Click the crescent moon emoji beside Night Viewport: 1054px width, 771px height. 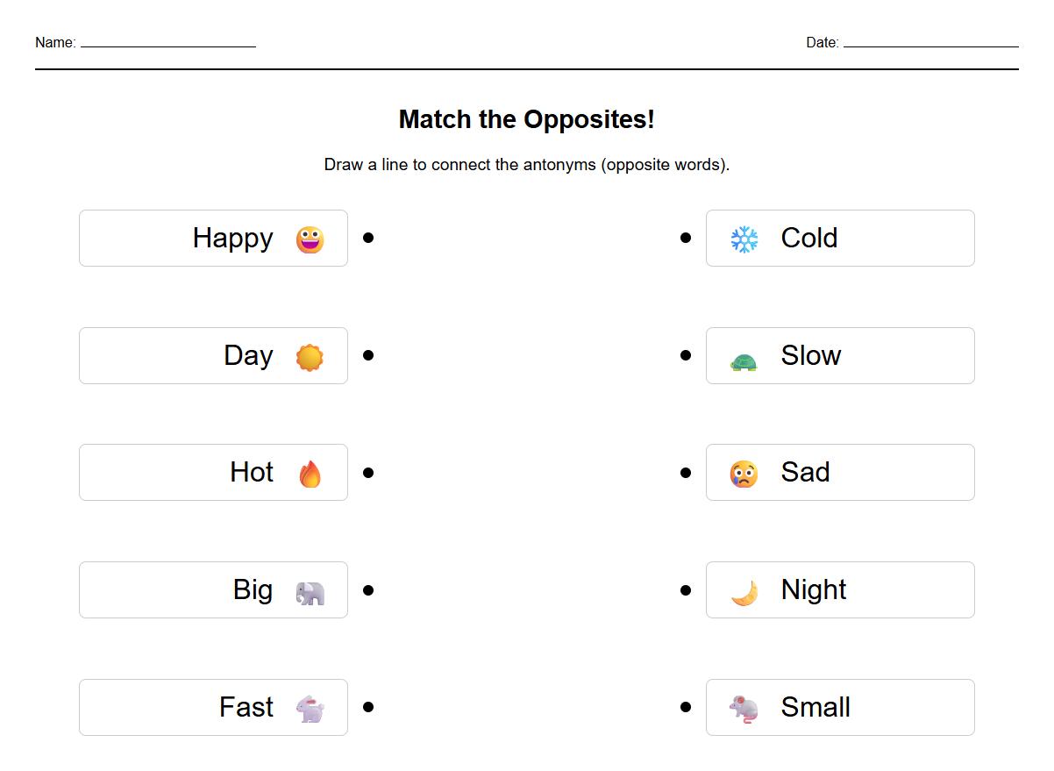click(744, 593)
